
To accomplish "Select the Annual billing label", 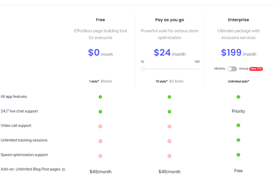I will pos(243,69).
